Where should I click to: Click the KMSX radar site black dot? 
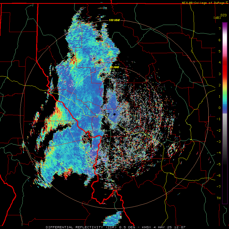pyautogui.click(x=114, y=114)
